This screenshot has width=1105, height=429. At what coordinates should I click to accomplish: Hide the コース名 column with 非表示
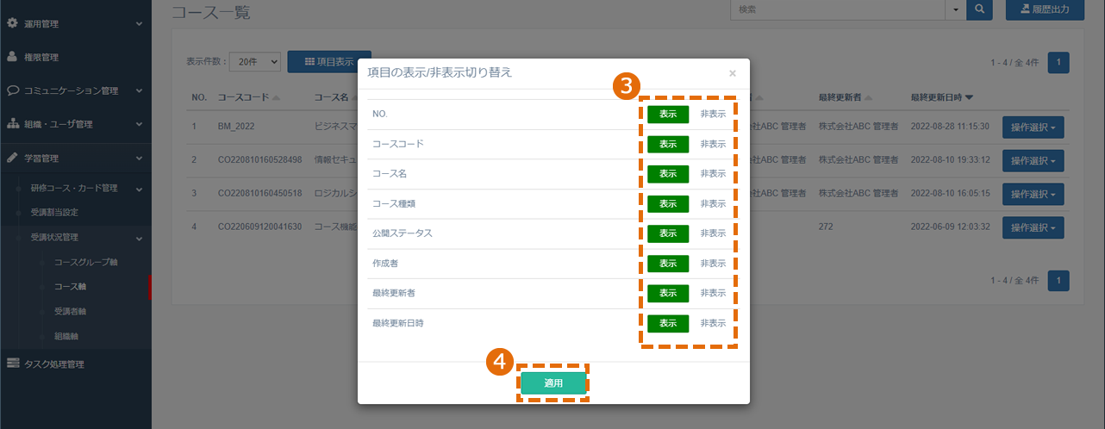tap(713, 173)
